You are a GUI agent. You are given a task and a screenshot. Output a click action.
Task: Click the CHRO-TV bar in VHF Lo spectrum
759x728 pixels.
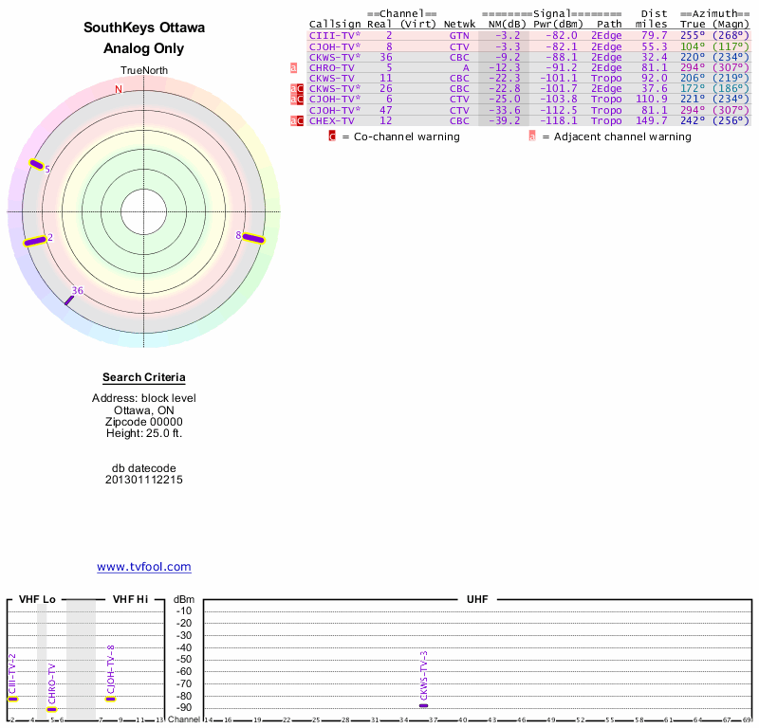pyautogui.click(x=52, y=709)
